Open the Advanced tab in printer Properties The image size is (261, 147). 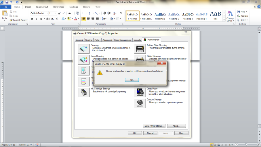coord(107,40)
